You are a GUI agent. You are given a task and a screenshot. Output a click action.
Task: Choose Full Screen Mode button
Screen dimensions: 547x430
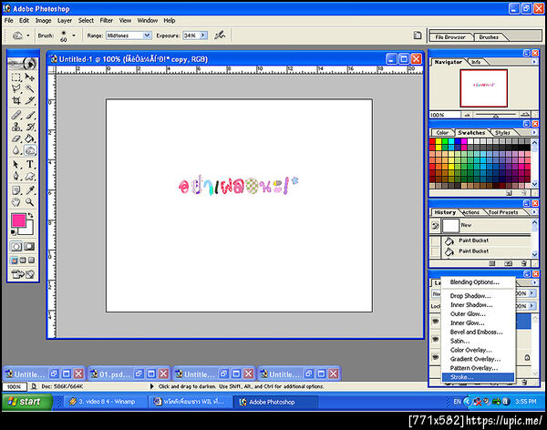(31, 261)
